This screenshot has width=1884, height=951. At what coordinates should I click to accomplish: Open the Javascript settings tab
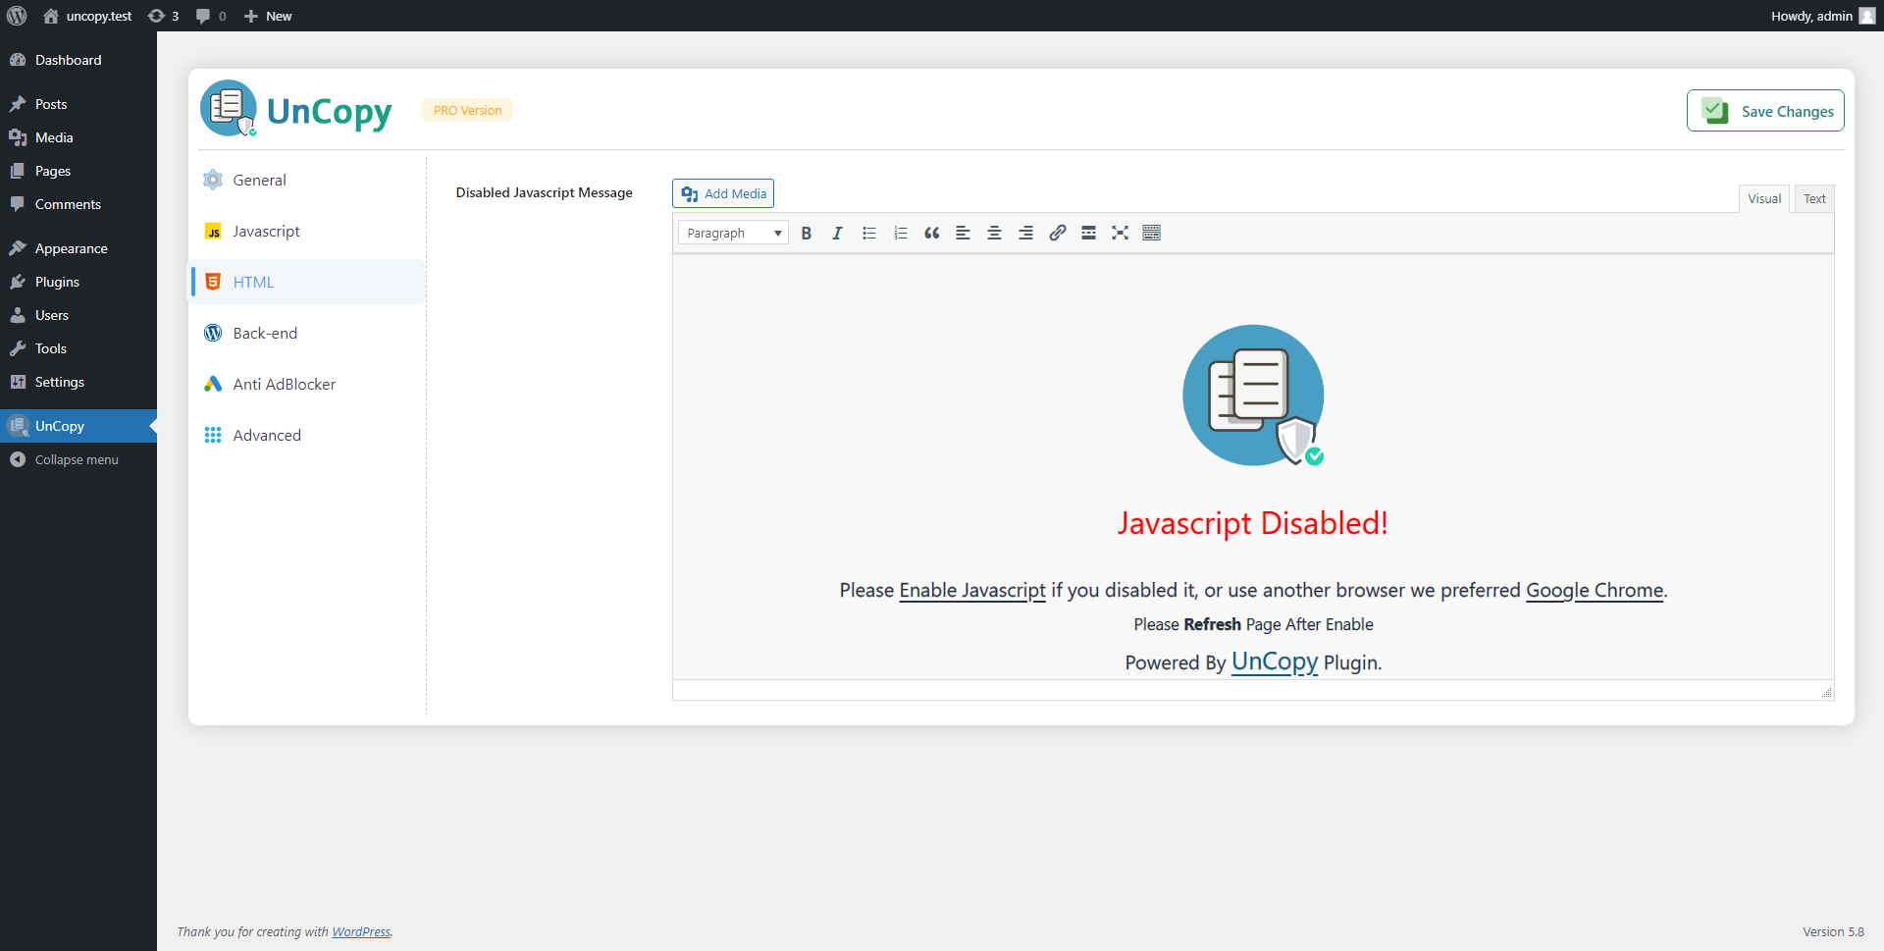(266, 232)
